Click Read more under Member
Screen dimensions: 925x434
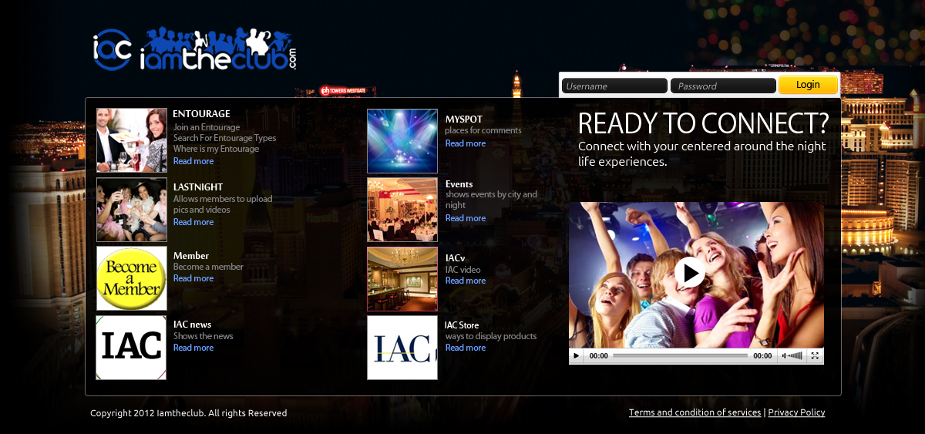193,278
